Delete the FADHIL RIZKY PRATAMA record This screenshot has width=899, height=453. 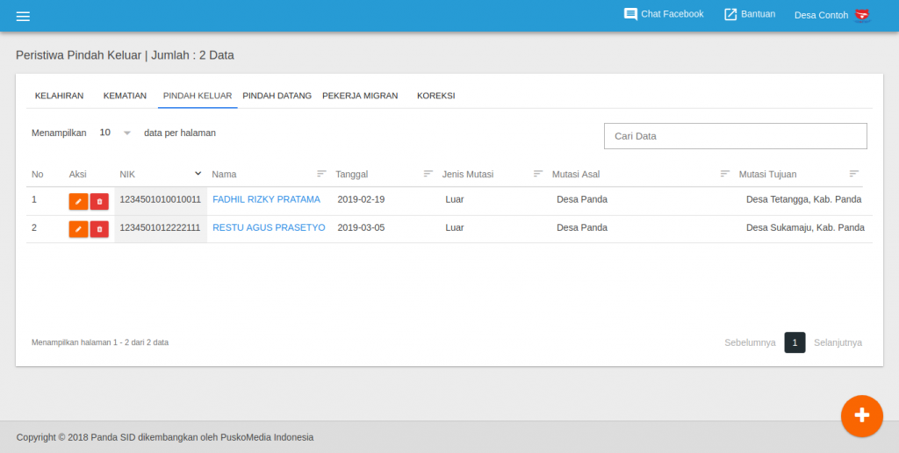tap(99, 201)
